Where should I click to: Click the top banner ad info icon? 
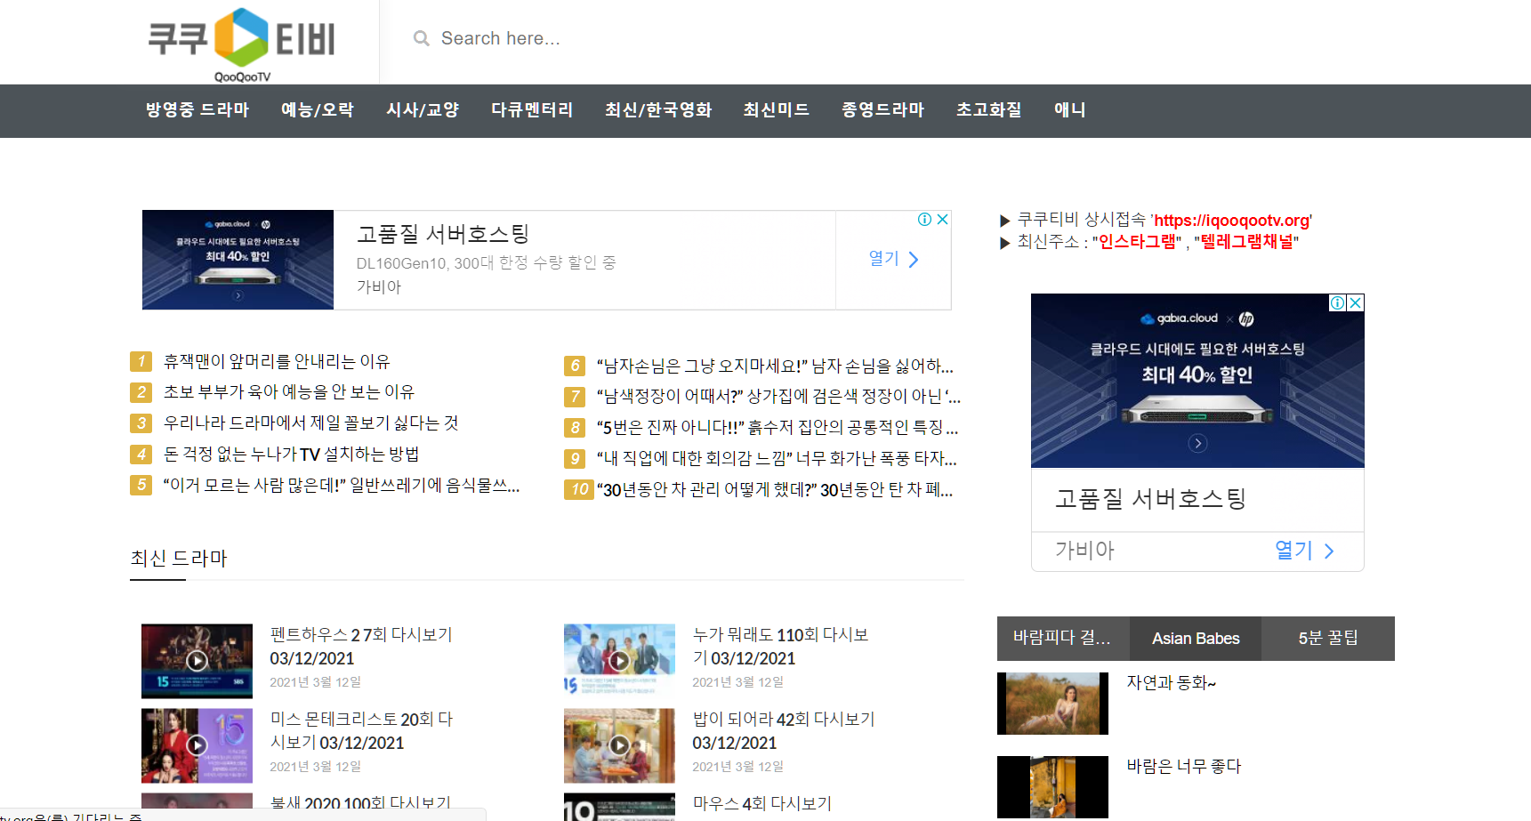[x=925, y=219]
